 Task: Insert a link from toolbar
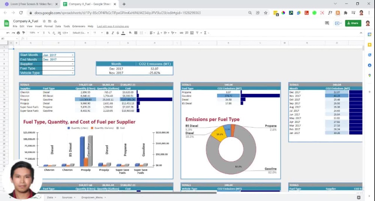click(181, 33)
